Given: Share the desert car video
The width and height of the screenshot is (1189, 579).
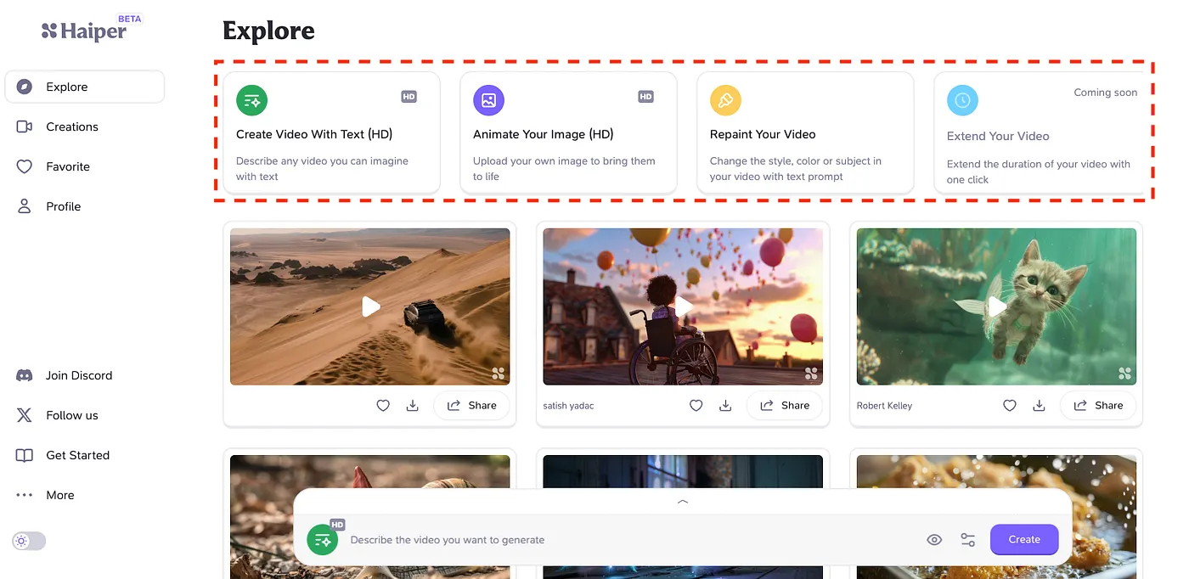Looking at the screenshot, I should pyautogui.click(x=471, y=406).
